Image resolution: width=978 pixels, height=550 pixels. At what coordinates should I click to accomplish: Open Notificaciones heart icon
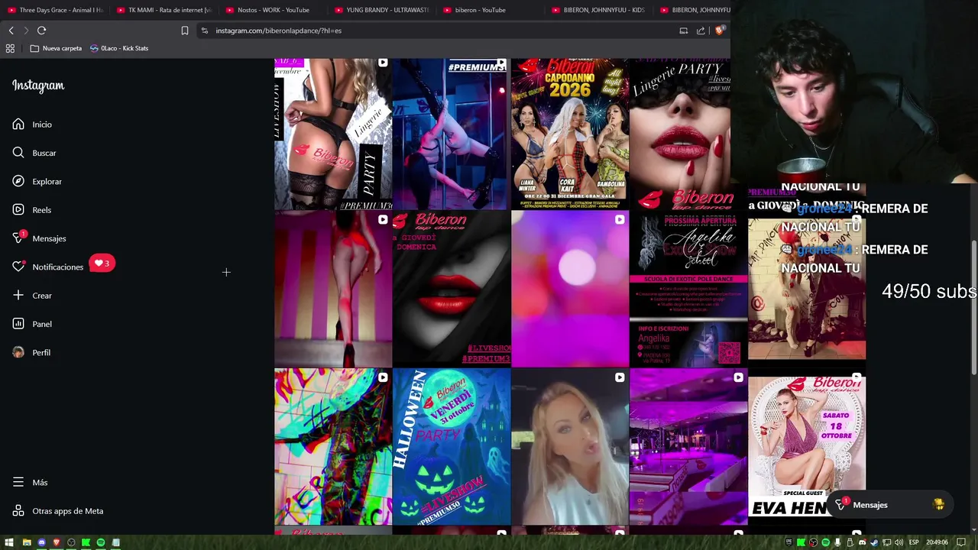coord(18,267)
